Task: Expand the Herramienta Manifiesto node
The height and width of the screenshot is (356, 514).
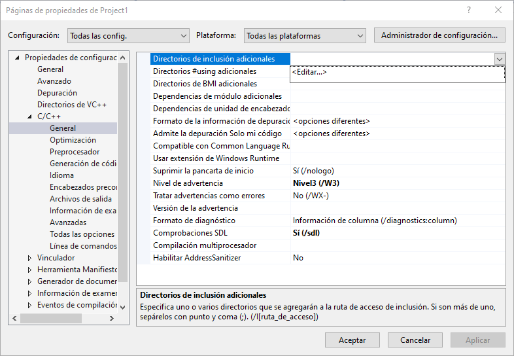Action: [x=30, y=270]
